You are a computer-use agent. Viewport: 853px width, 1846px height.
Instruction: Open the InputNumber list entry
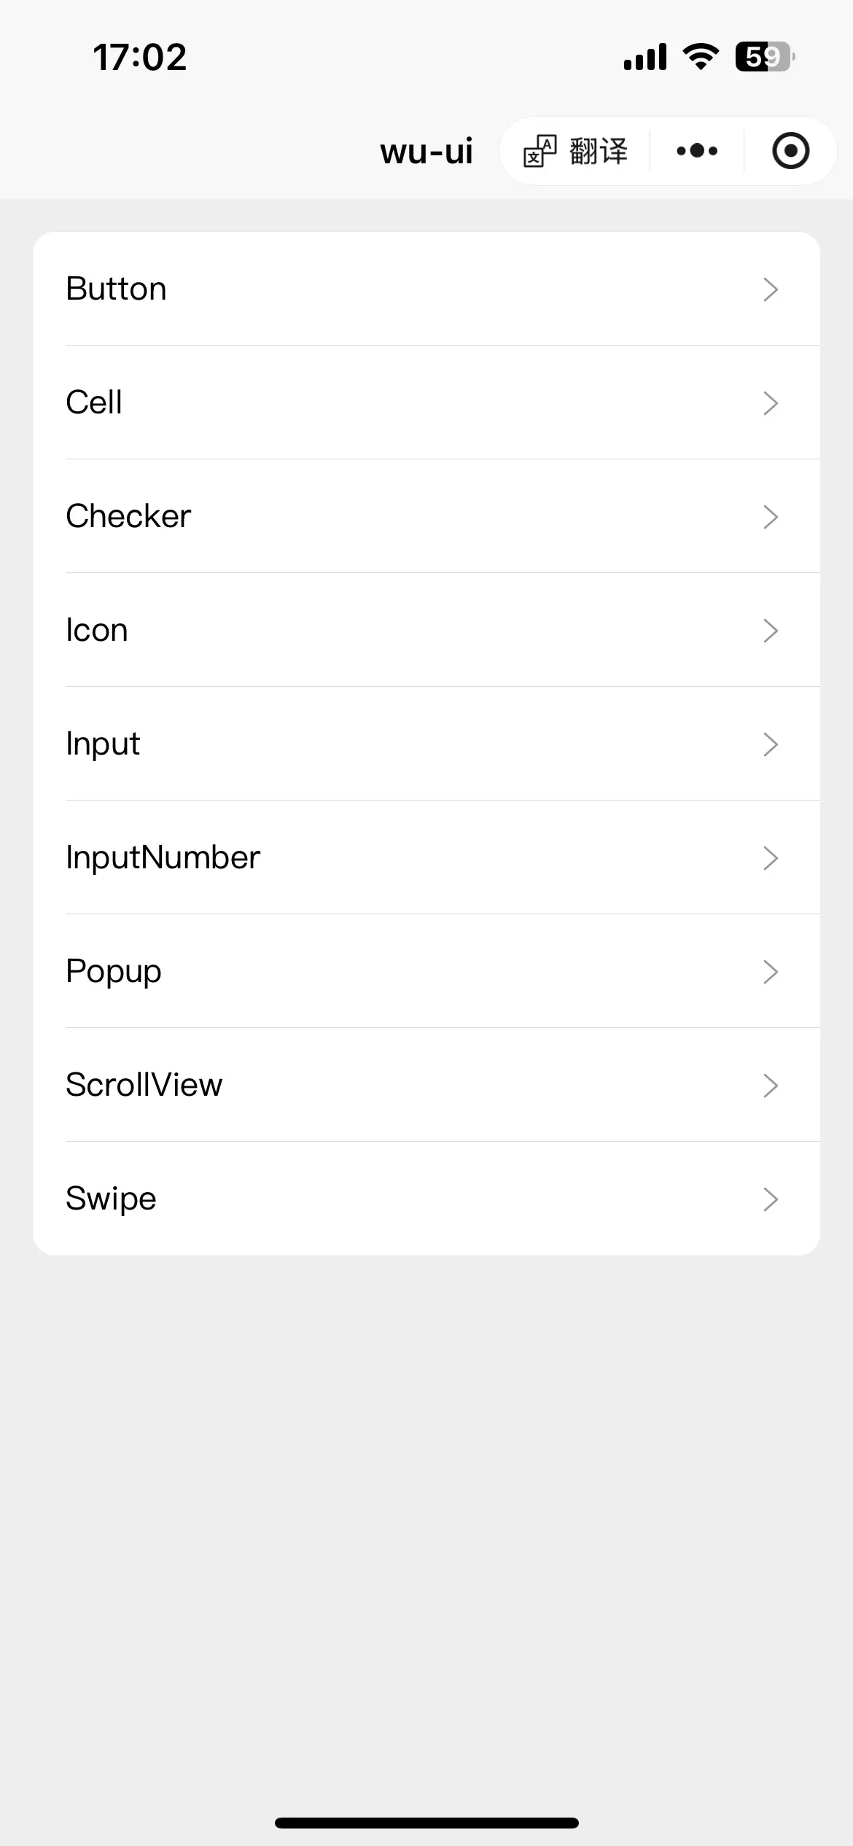click(x=426, y=857)
